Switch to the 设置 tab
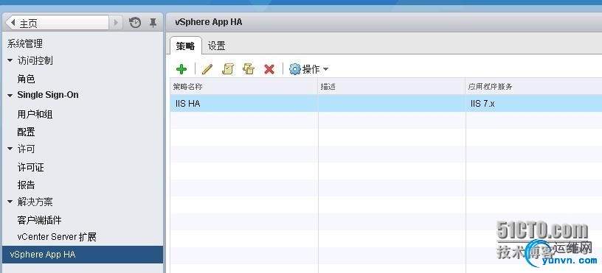602x273 pixels. 217,46
